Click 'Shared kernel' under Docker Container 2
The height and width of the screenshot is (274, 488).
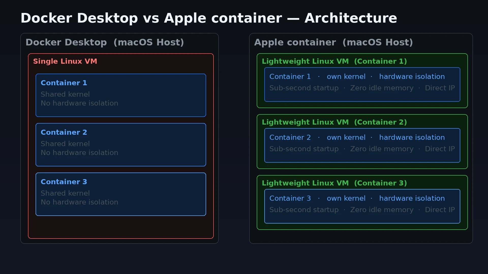point(65,144)
